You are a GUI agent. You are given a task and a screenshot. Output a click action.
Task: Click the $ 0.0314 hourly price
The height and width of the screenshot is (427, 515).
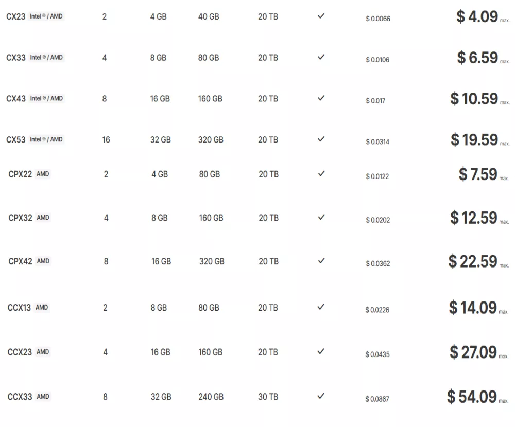point(377,142)
